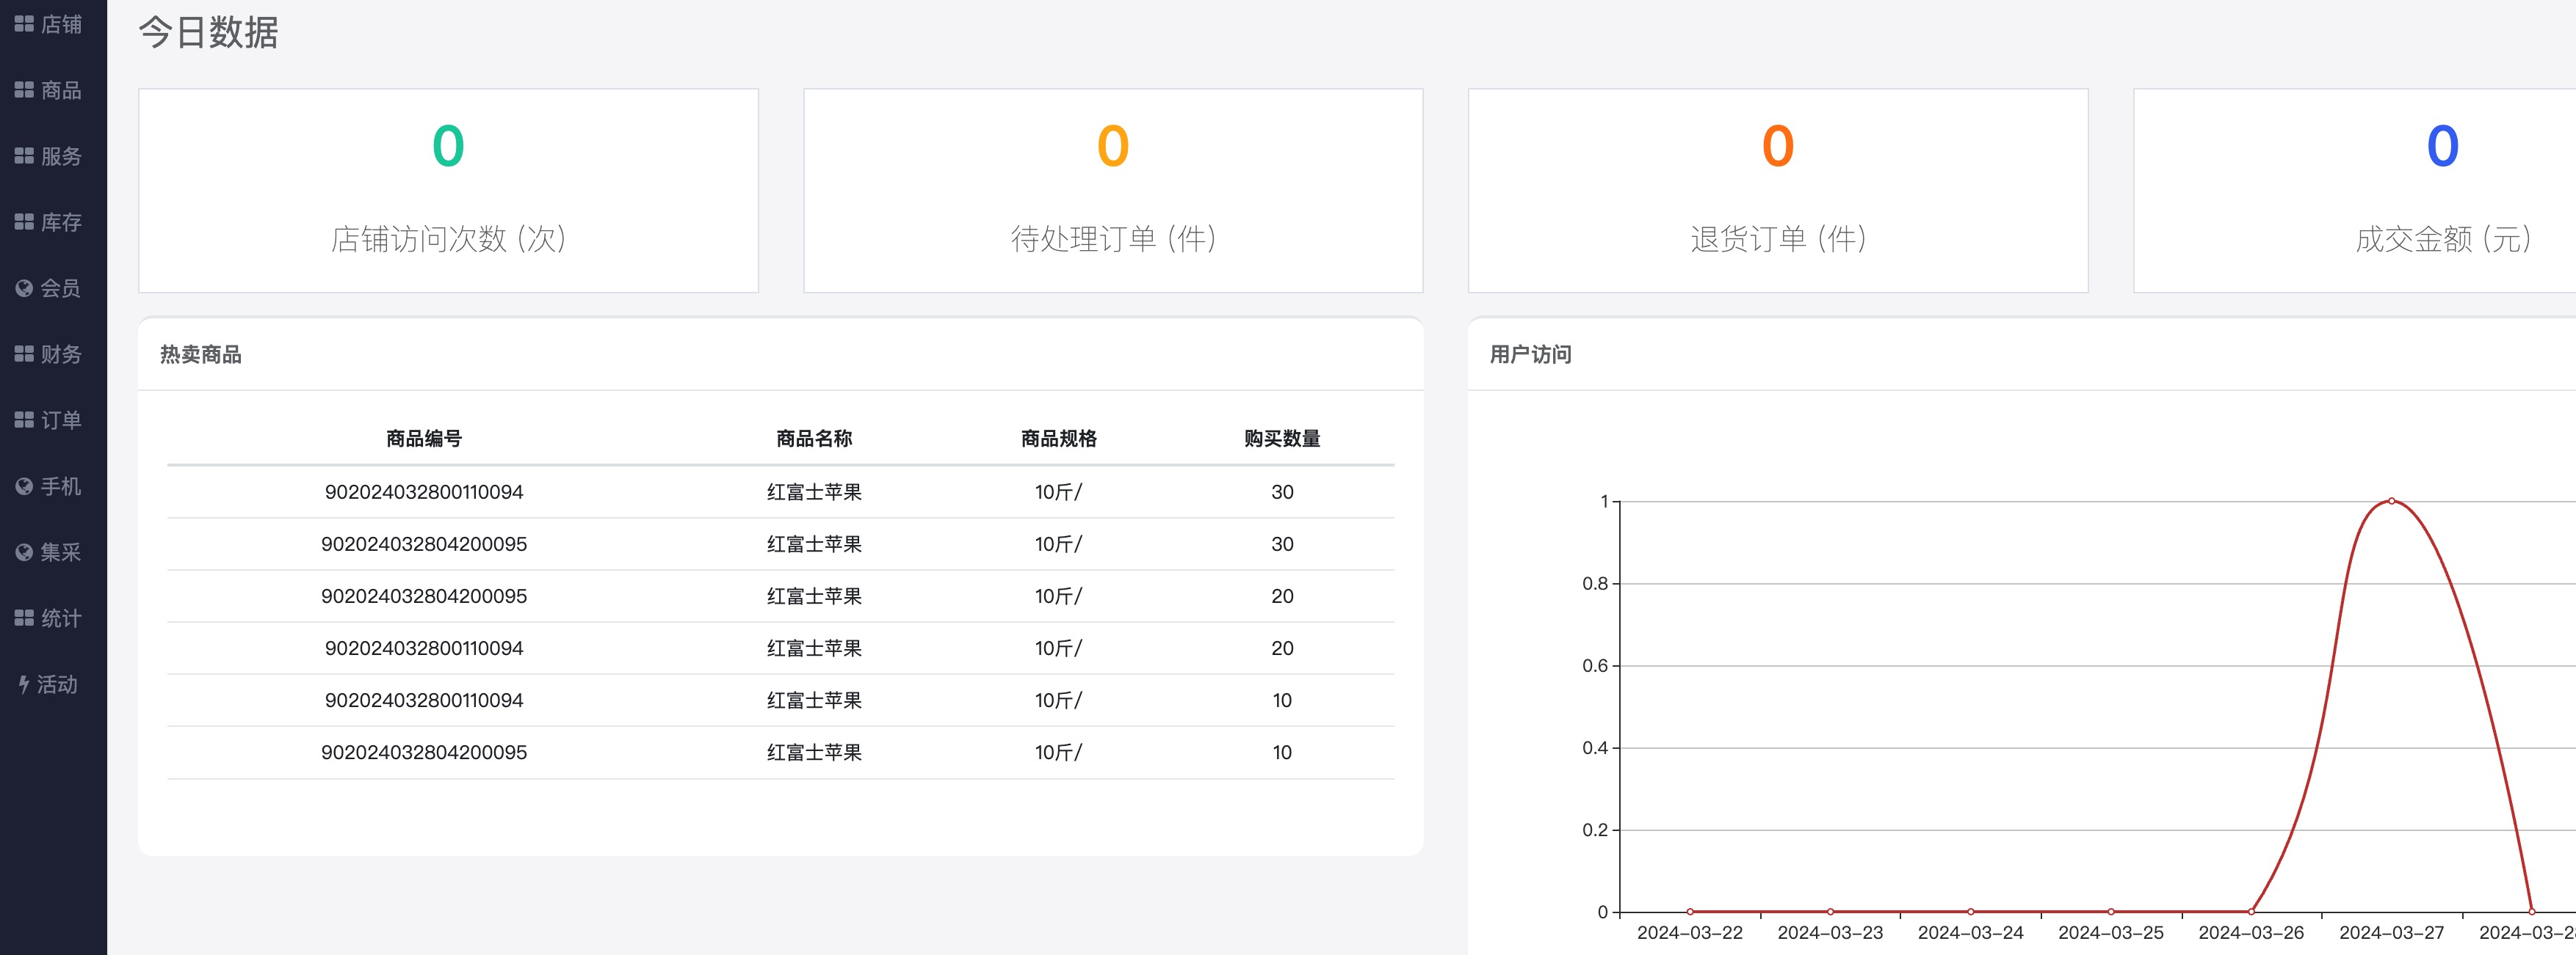Click quantity 20 in the fourth row

tap(1282, 648)
